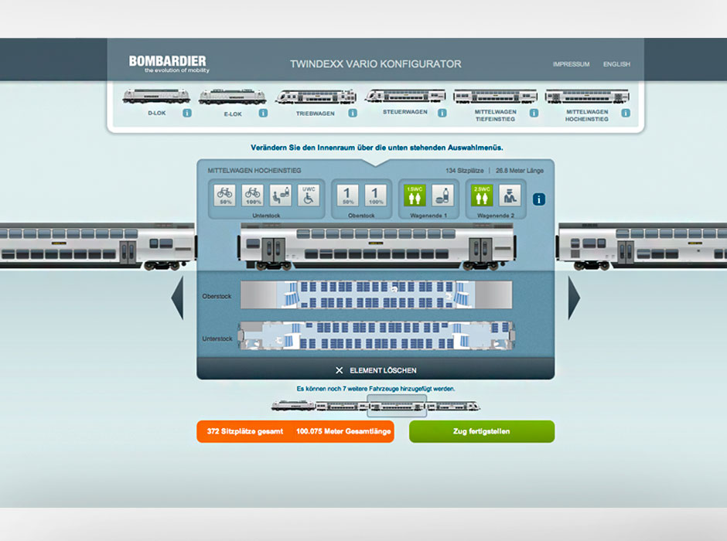
Task: Add the E-LOK locomotive to the train
Action: 232,97
